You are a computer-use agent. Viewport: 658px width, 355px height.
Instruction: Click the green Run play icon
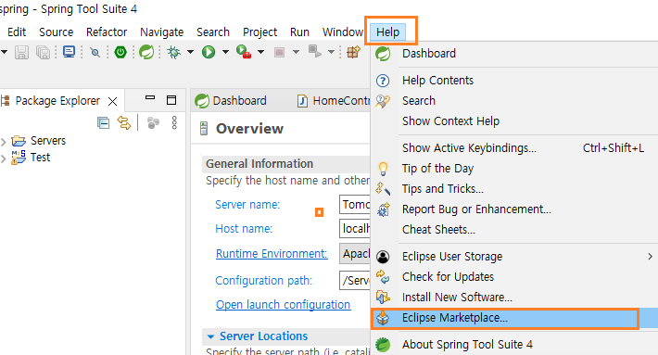click(209, 52)
